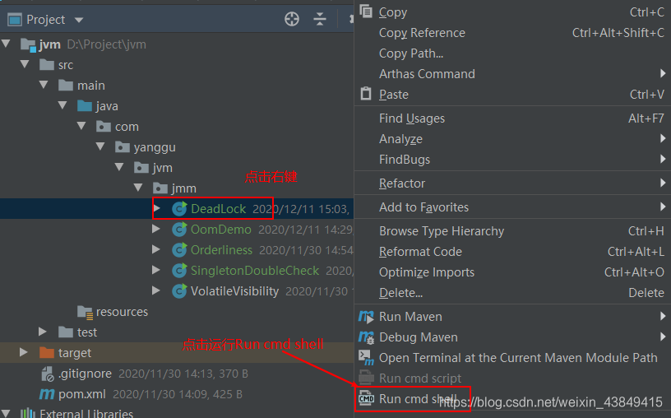The width and height of the screenshot is (671, 418).
Task: Choose Optimize Imports menu entry
Action: (x=512, y=272)
